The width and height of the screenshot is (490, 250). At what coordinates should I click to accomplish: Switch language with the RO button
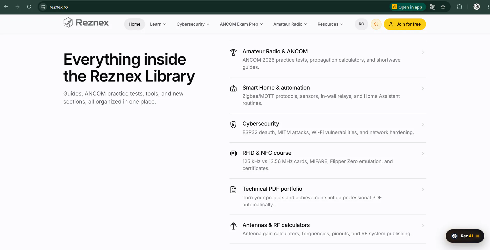tap(361, 24)
